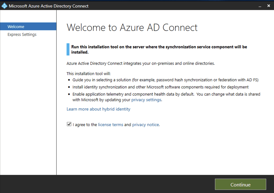Screen dimensions: 274x193
Task: Click the Azure AD Connect logo icon
Action: point(4,6)
